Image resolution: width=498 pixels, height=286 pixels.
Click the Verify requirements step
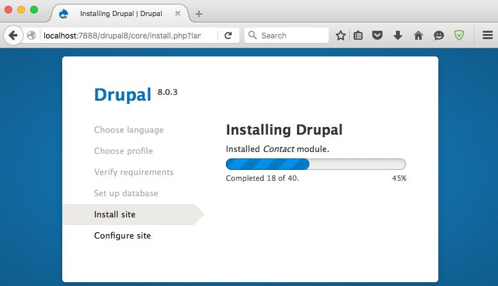click(x=133, y=172)
